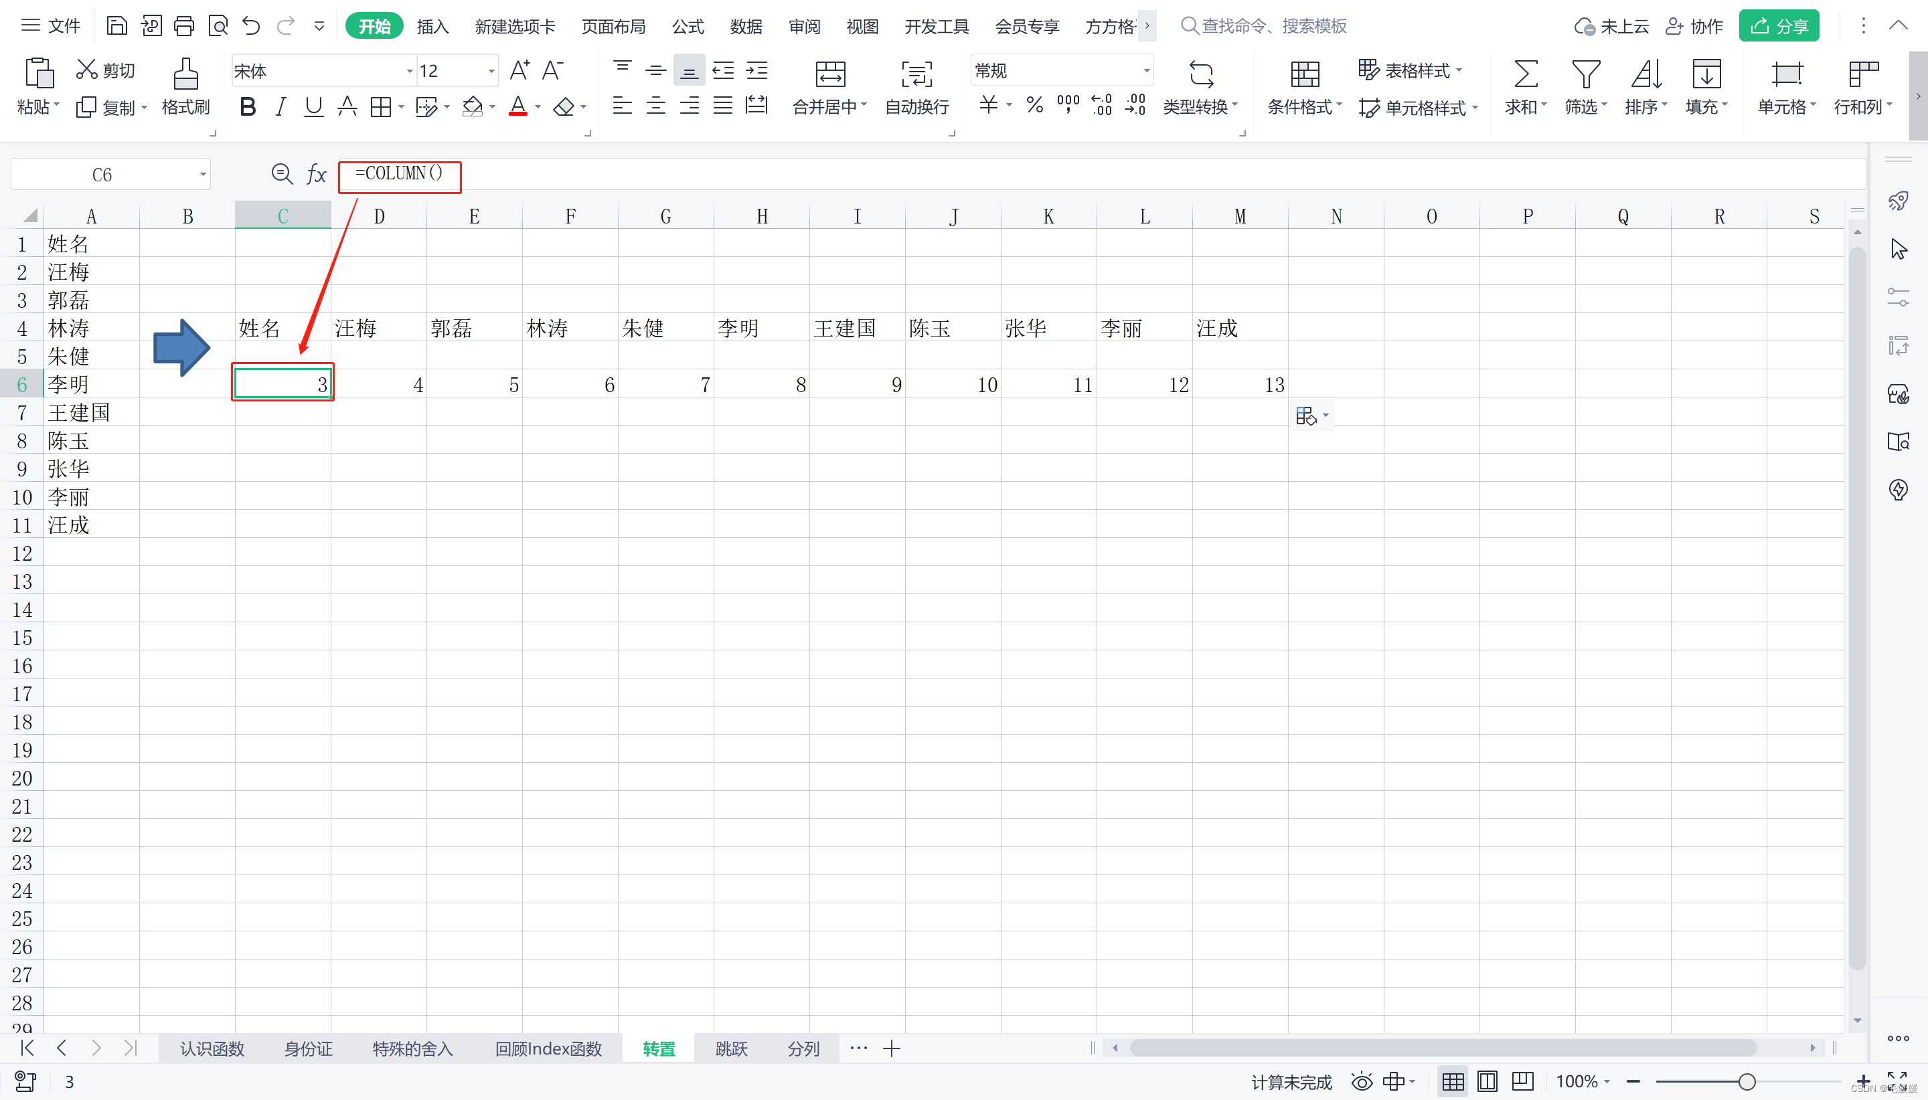Open the number format dropdown showing 常规

1147,70
